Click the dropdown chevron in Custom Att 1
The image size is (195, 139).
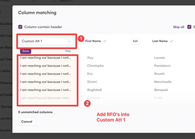point(69,41)
